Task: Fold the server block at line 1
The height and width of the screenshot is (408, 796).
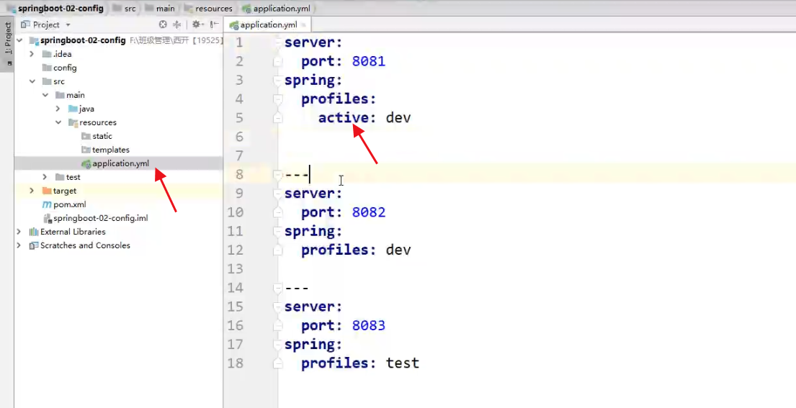Action: [x=277, y=42]
